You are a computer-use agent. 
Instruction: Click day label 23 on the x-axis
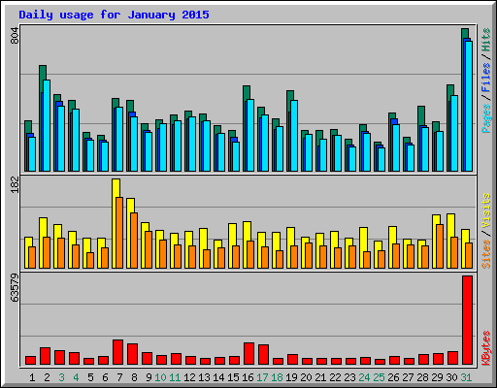point(349,377)
